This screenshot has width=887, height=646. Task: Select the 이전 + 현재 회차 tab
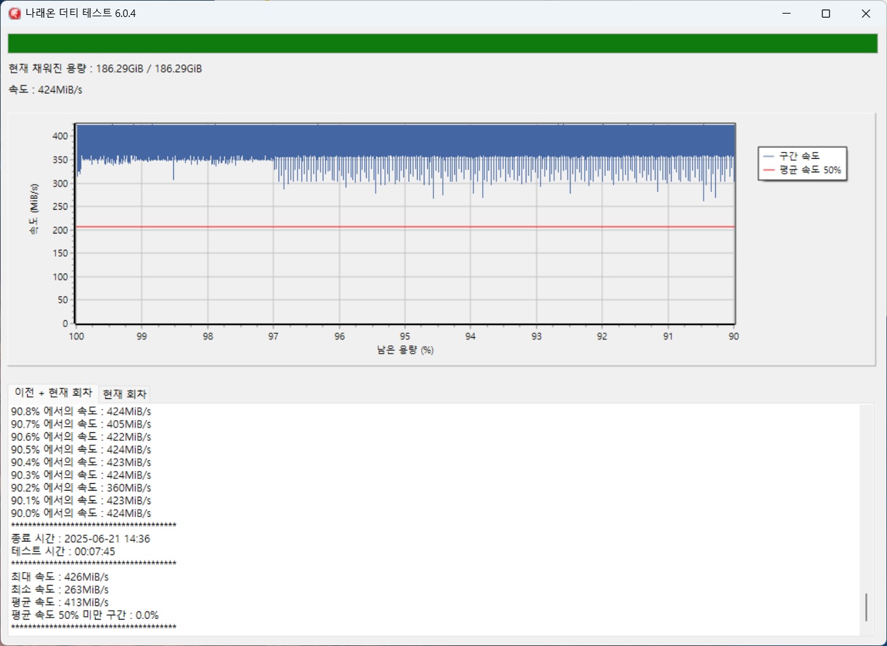tap(53, 394)
